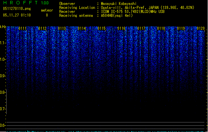Click time marker 0120 on spectrogram
Viewport: 208px width, 132px height.
pos(201,28)
